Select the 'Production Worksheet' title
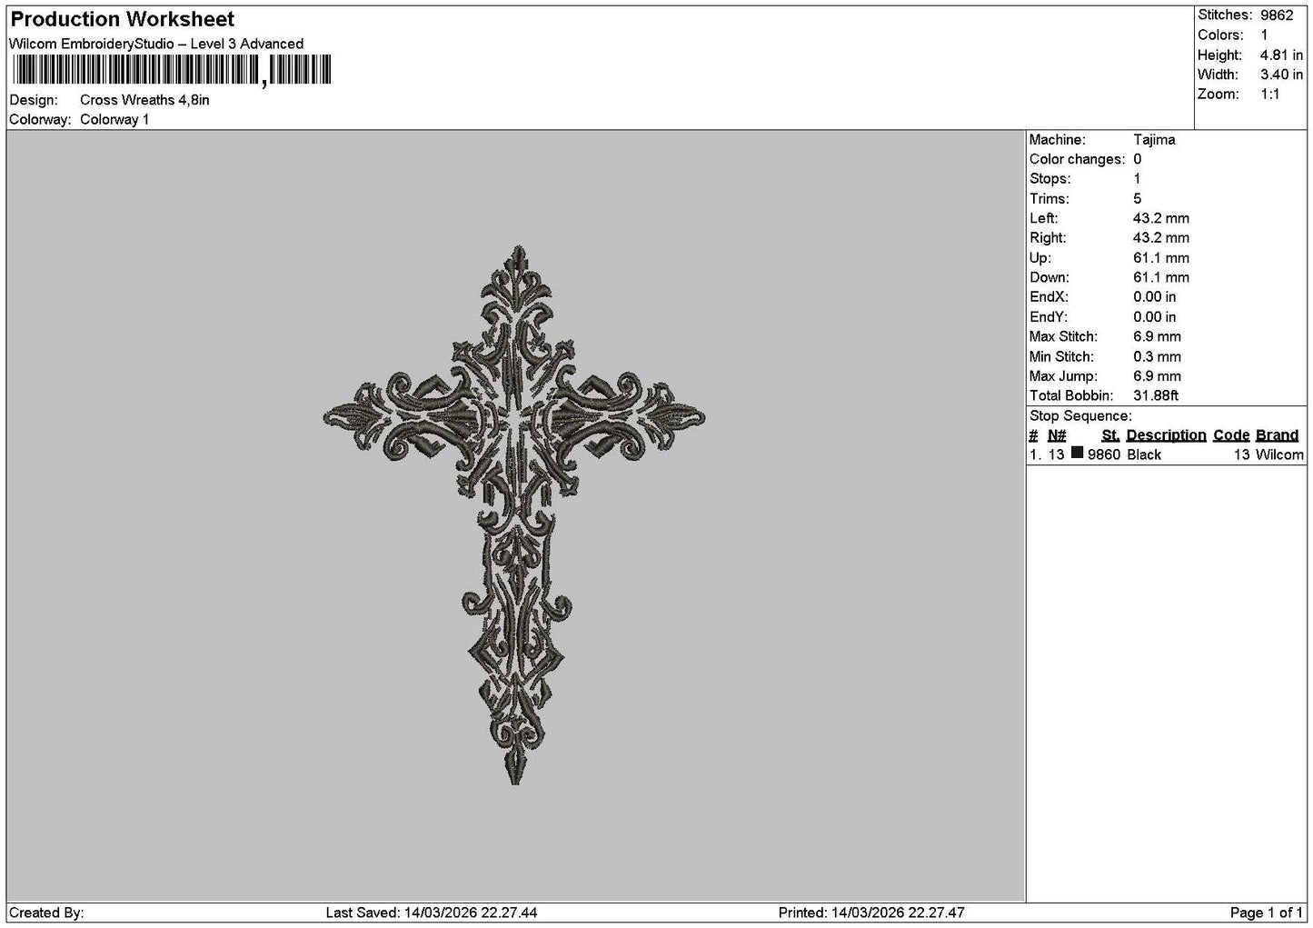The width and height of the screenshot is (1313, 928). coord(122,19)
